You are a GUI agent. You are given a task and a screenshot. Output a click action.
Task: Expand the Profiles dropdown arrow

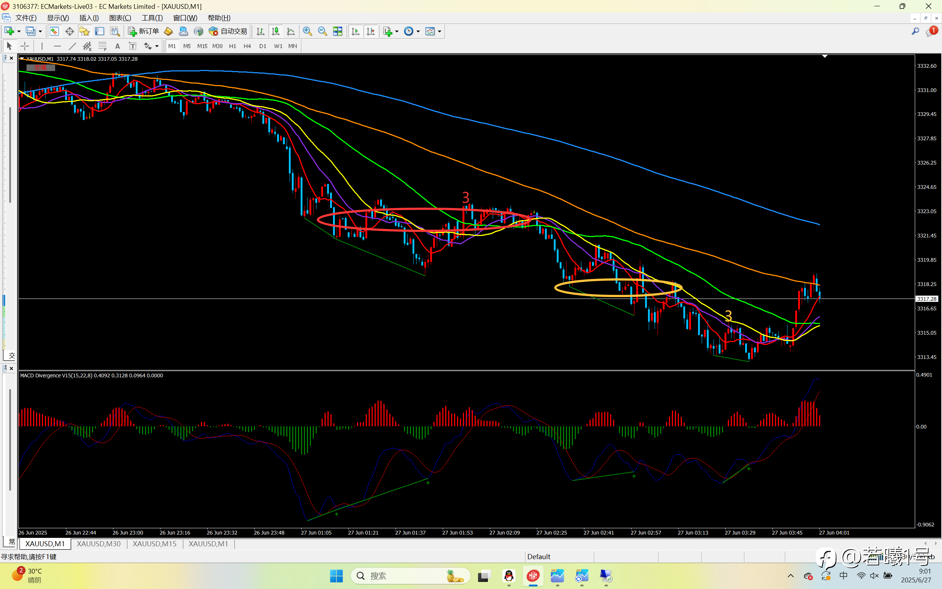(40, 31)
